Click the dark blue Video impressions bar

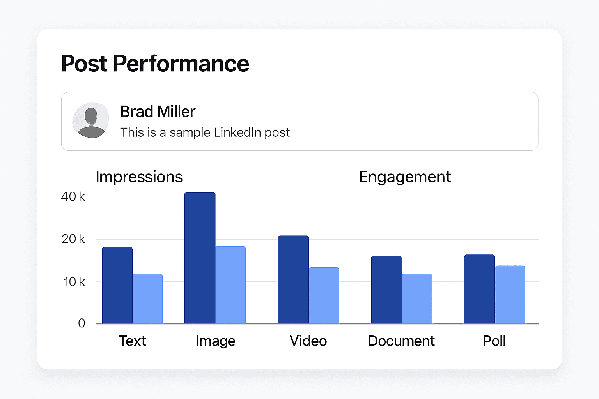[x=293, y=279]
